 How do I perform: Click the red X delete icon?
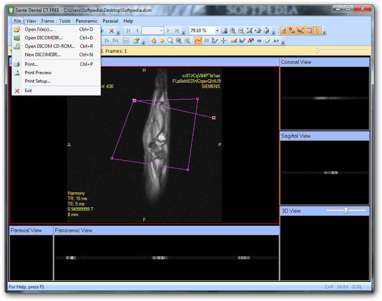[x=111, y=31]
